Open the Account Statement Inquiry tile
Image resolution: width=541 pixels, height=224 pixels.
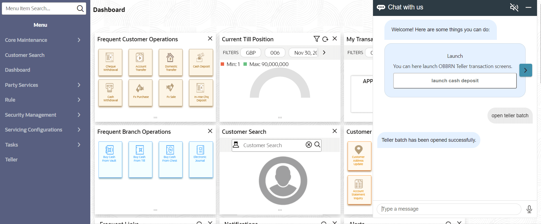tap(359, 190)
